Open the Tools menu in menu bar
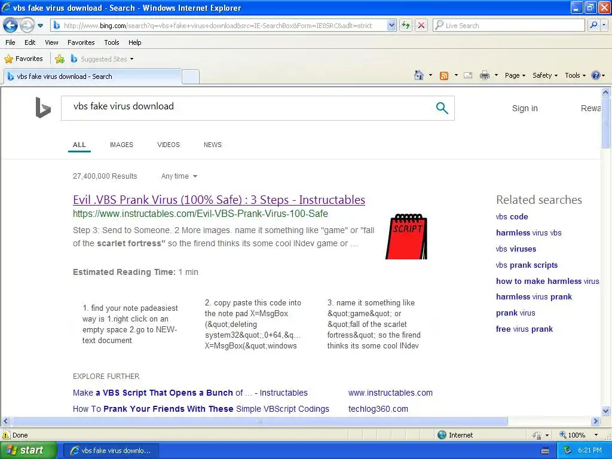Screen dimensions: 612x459 pos(112,42)
